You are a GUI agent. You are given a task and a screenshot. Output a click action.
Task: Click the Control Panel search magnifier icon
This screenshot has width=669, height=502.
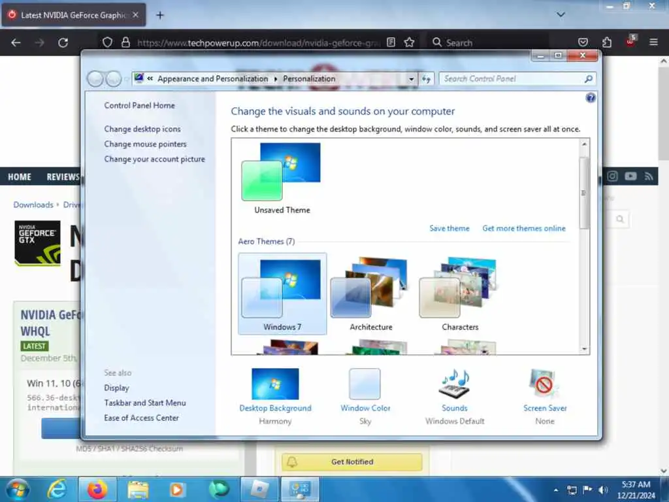(x=589, y=78)
